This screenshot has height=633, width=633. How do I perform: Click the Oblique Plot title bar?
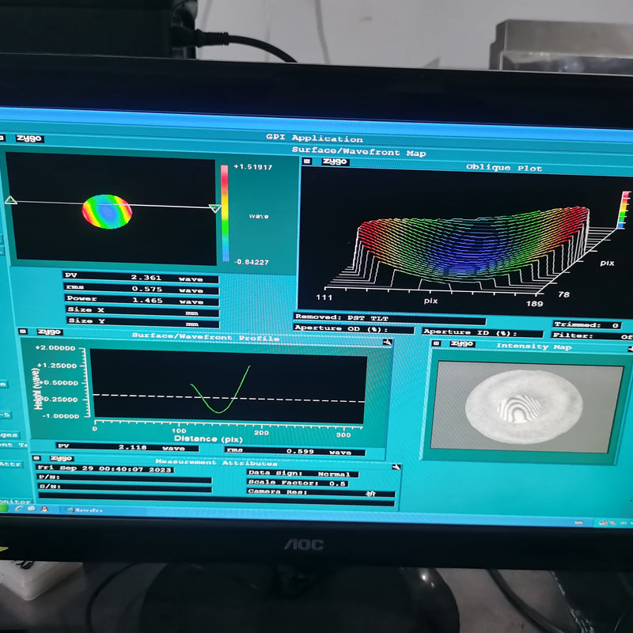click(x=503, y=167)
